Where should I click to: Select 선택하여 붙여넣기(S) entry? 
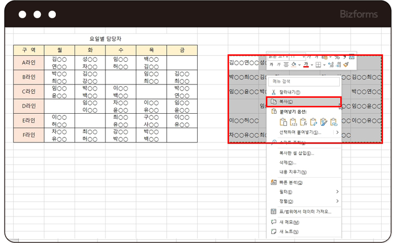tap(303, 132)
